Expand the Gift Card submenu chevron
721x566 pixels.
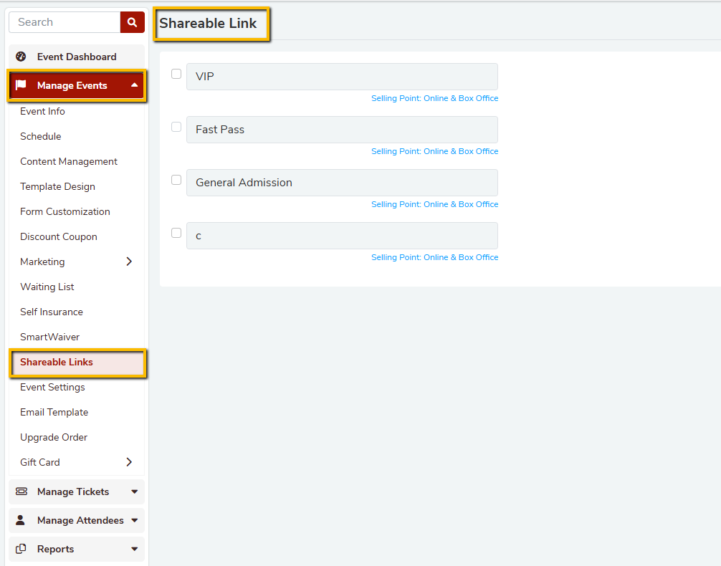[x=129, y=462]
